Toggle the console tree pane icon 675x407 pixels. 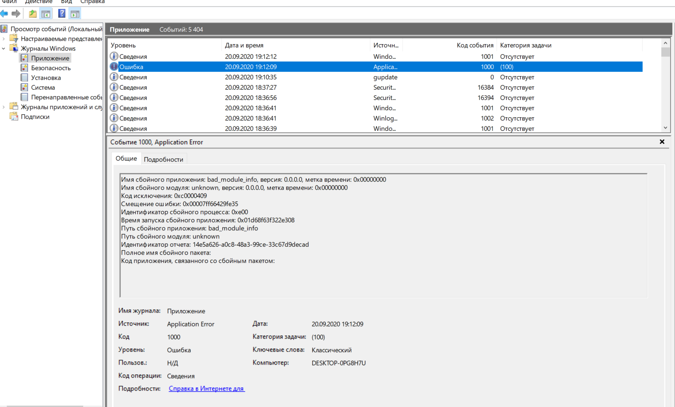coord(45,14)
